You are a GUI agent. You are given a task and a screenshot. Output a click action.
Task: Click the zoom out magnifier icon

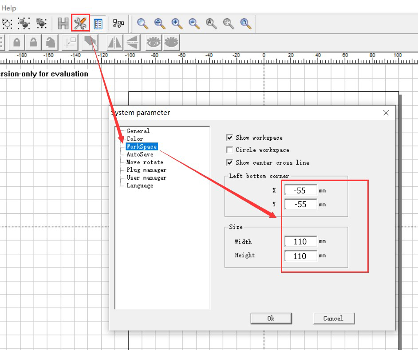point(193,24)
